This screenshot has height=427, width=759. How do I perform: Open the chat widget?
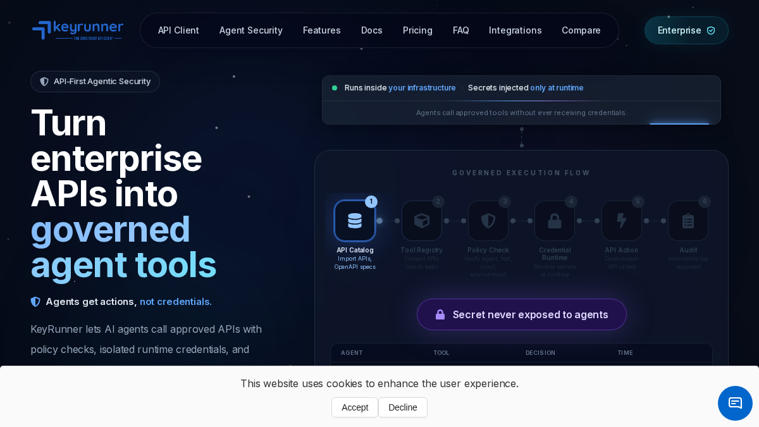(x=735, y=403)
